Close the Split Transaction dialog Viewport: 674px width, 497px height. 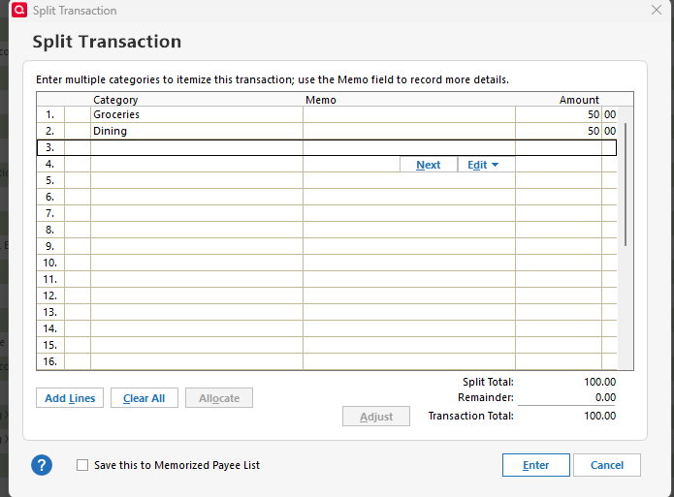pyautogui.click(x=656, y=10)
